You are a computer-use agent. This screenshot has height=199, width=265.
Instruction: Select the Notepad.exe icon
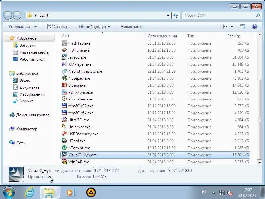[x=64, y=78]
